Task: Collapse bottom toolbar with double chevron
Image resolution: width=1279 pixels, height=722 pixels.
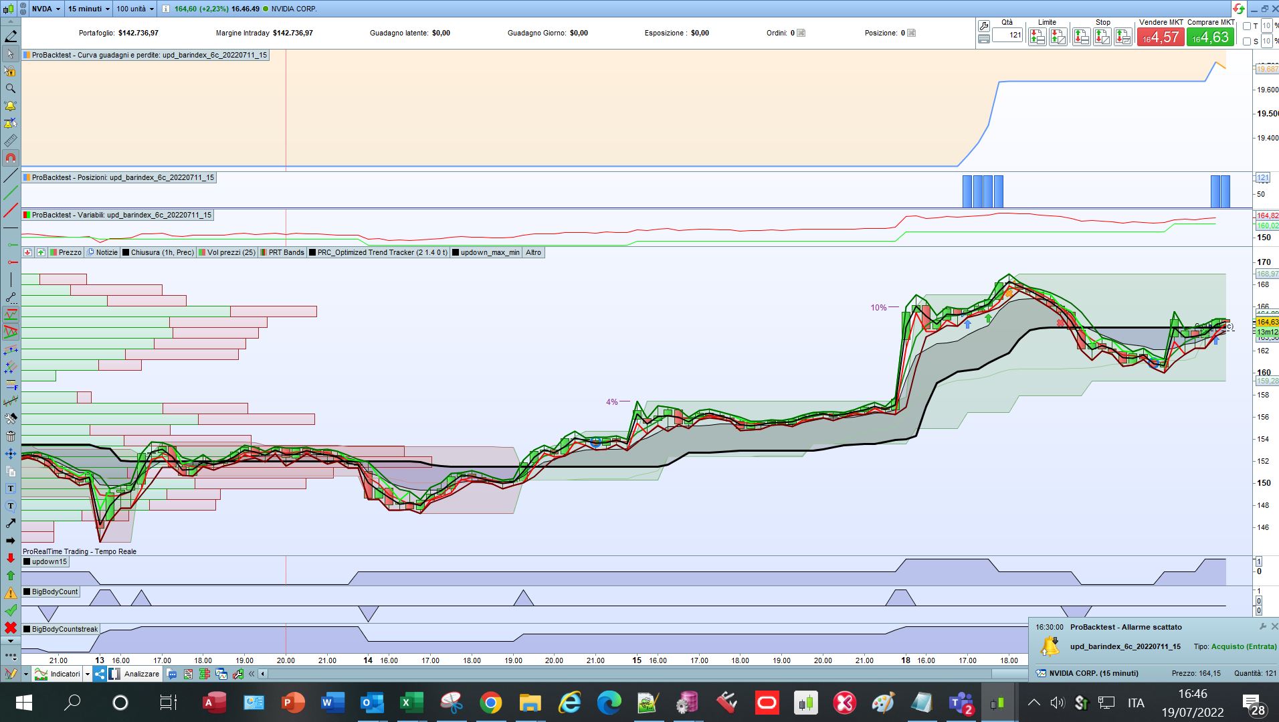Action: click(252, 674)
